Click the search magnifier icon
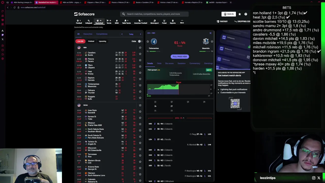325x183 pixels. (123, 14)
